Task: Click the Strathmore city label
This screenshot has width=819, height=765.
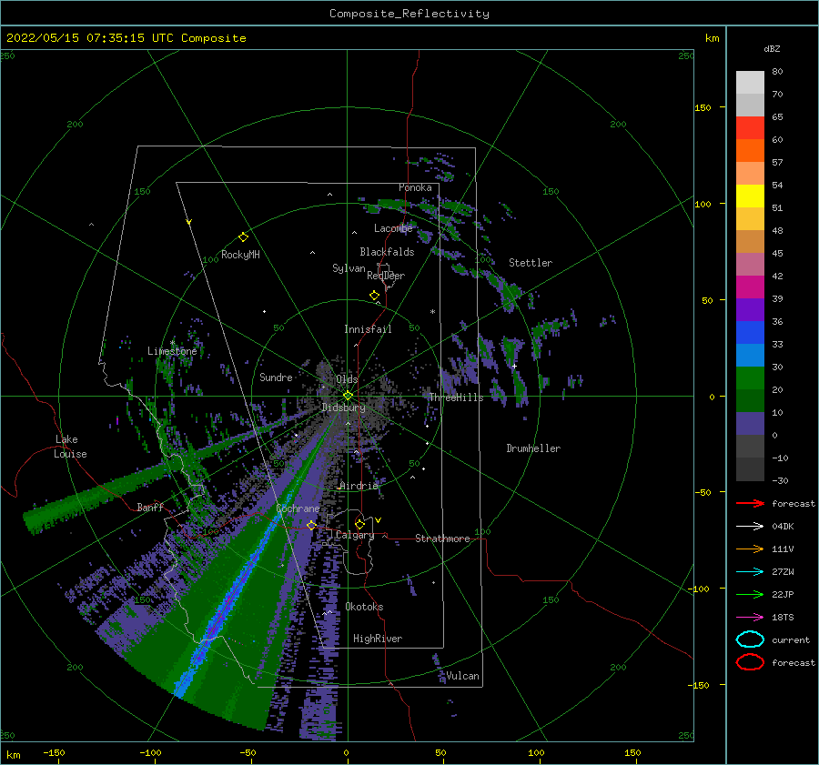Action: (442, 539)
